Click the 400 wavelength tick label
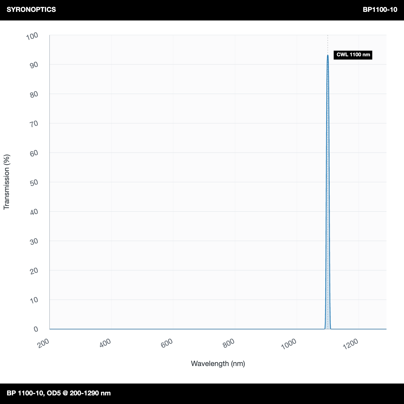The image size is (404, 404). pyautogui.click(x=105, y=343)
